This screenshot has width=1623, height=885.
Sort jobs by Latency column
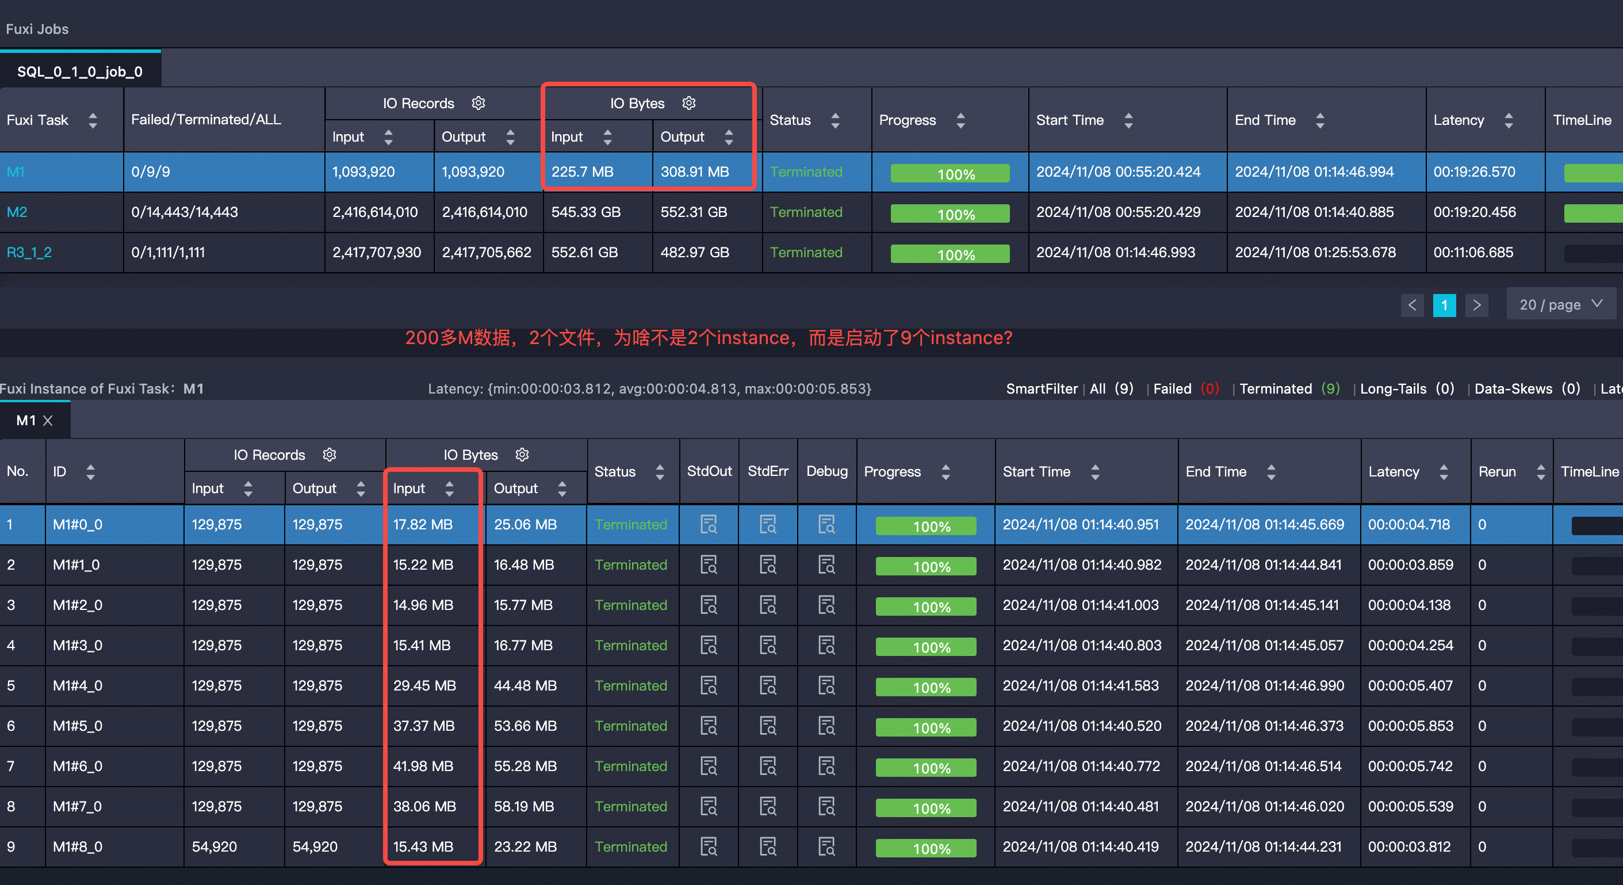tap(1509, 120)
